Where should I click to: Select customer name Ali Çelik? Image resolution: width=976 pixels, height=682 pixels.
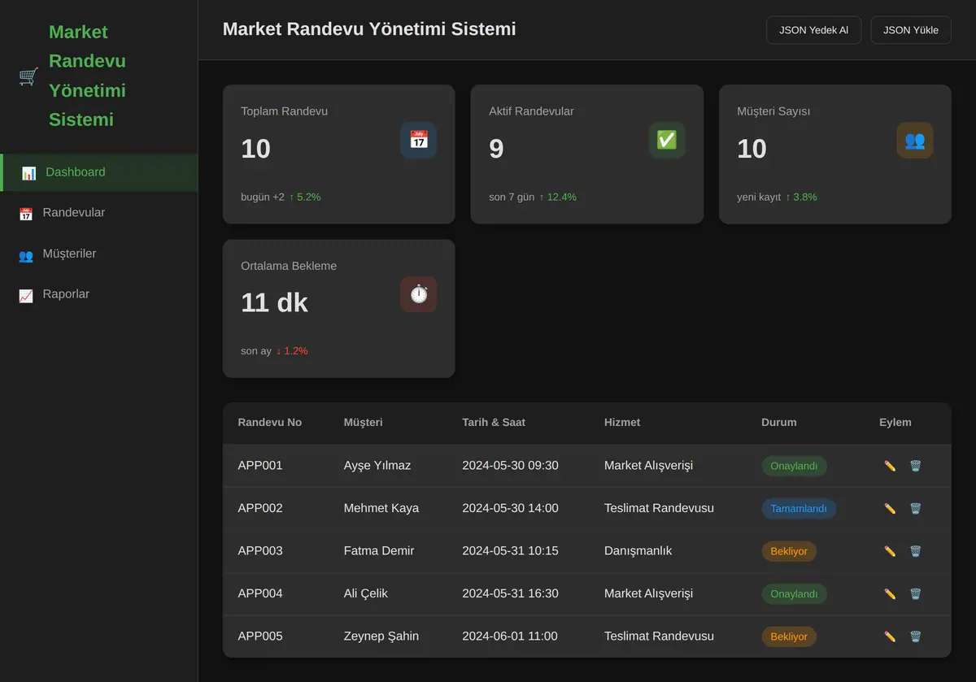pyautogui.click(x=366, y=593)
